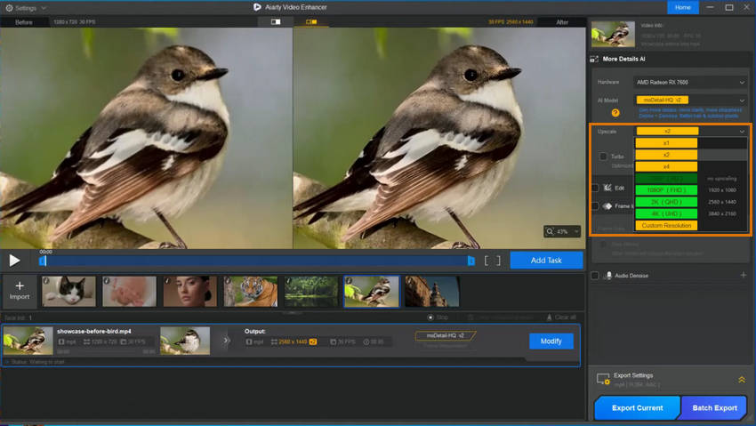Image resolution: width=756 pixels, height=426 pixels.
Task: Open info icon on the cat thumbnail
Action: tap(46, 280)
